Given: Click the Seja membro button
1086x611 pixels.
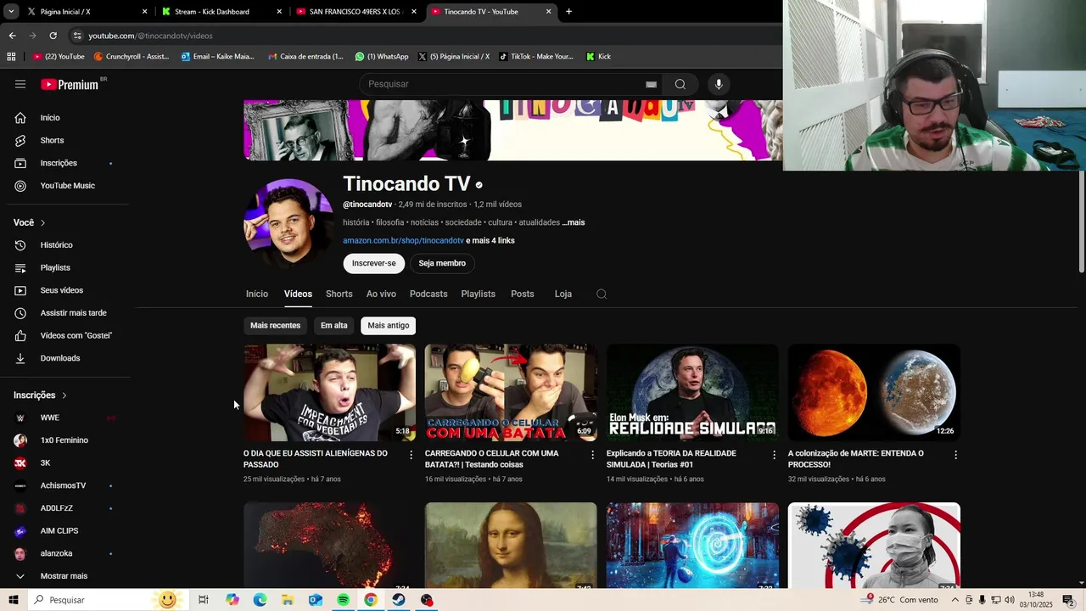Looking at the screenshot, I should pos(442,263).
